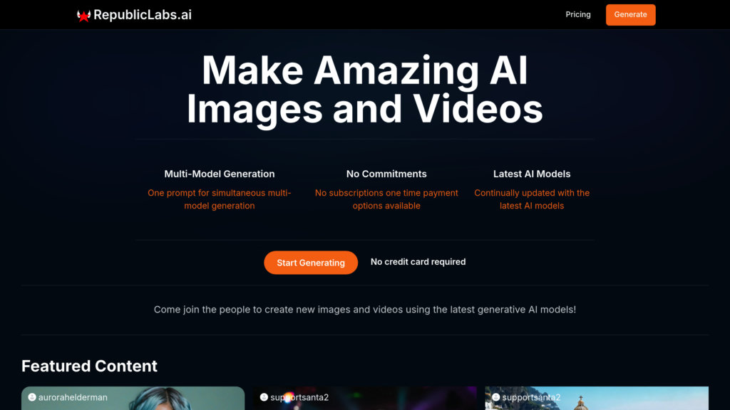Open the rightmost supportsanta2 username link

point(533,398)
